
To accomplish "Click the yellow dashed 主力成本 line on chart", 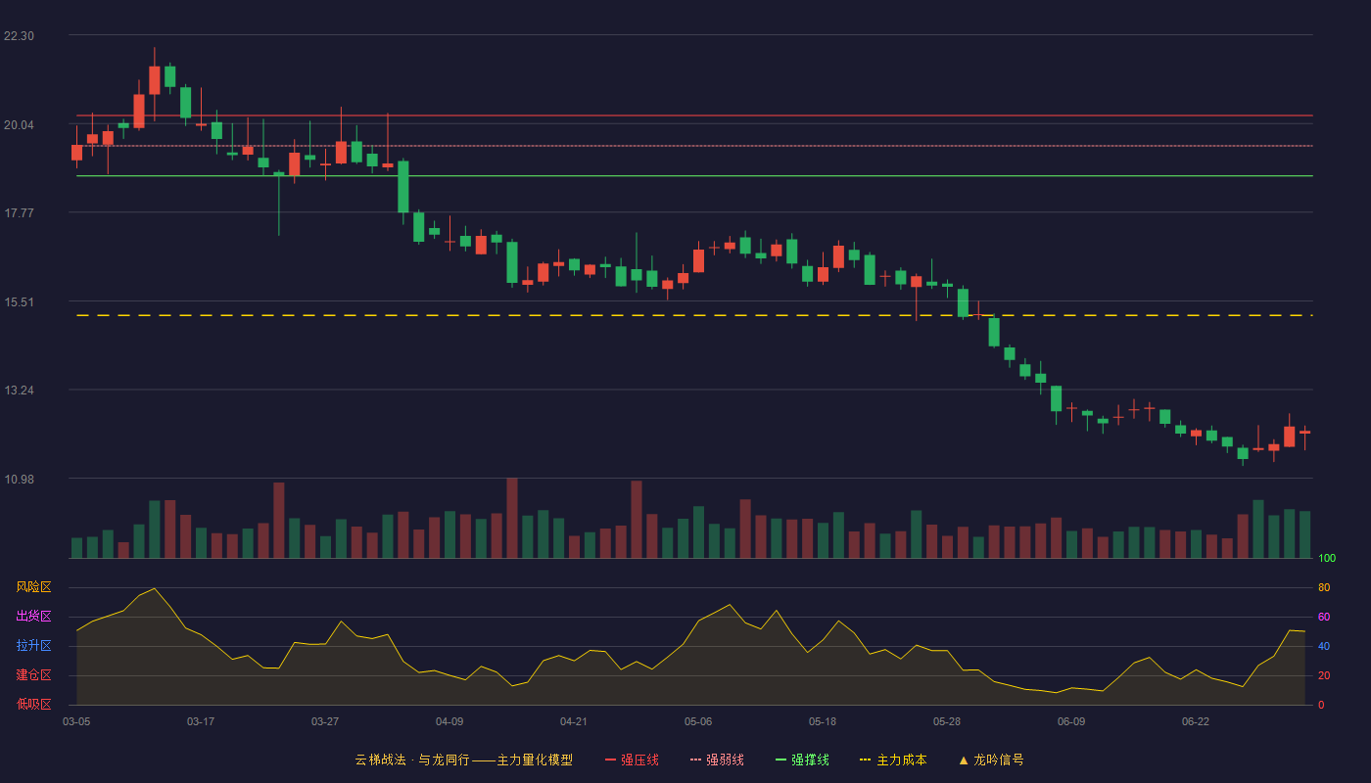I will (694, 315).
